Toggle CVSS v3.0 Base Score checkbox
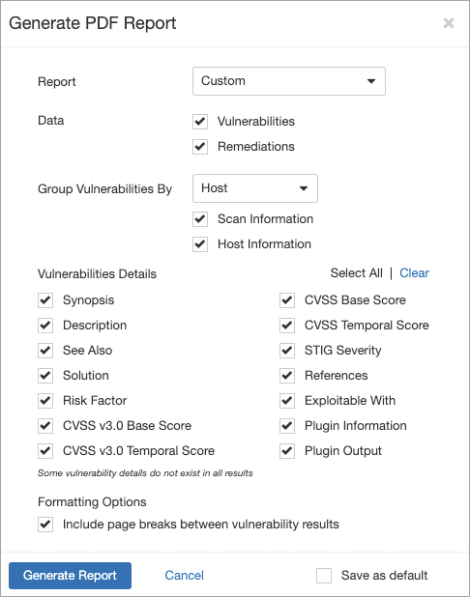The image size is (470, 597). pyautogui.click(x=45, y=426)
